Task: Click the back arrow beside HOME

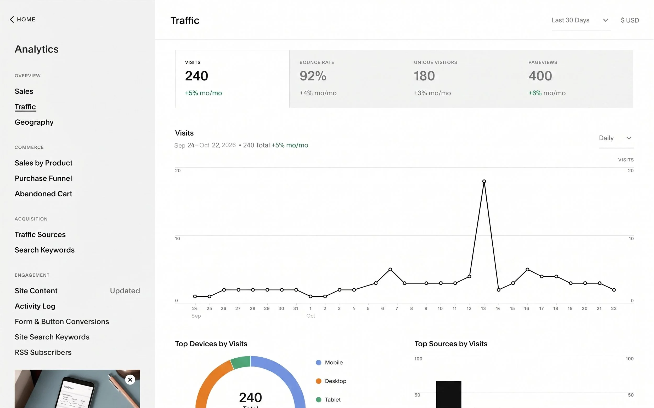Action: tap(11, 19)
